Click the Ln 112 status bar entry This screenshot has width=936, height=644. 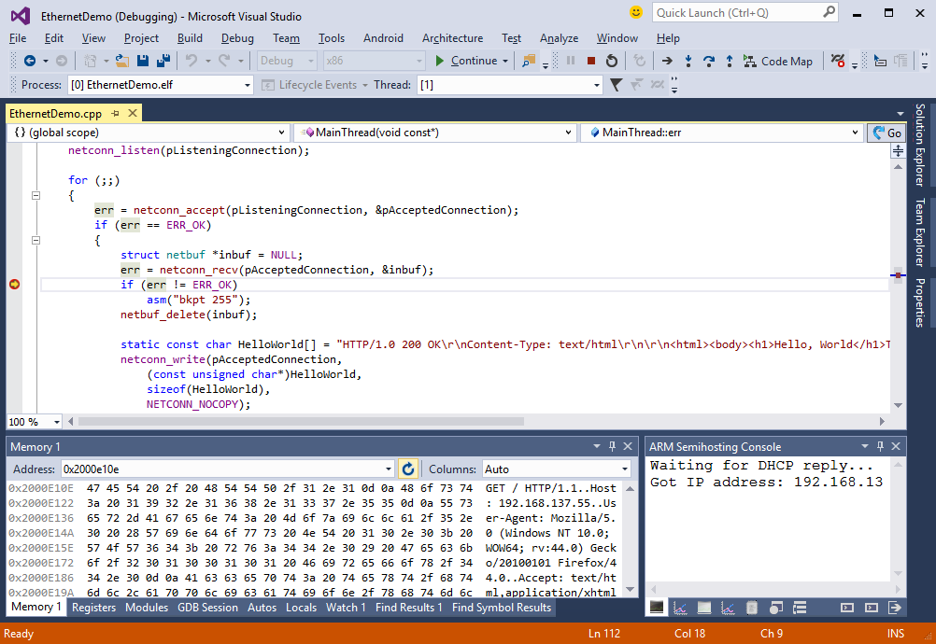pyautogui.click(x=604, y=633)
